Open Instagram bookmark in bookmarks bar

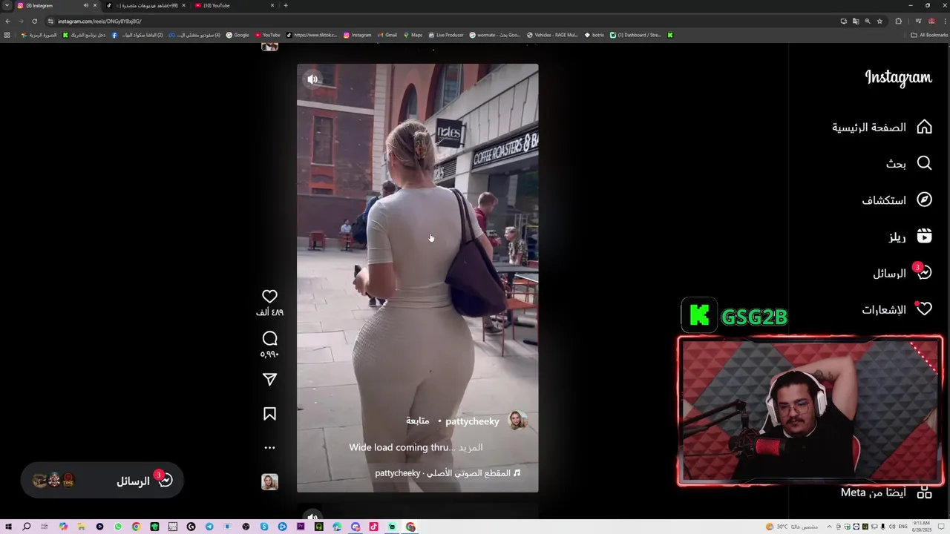[357, 35]
